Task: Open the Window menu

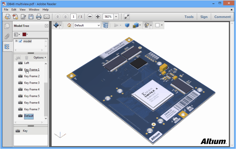Action: (x=34, y=9)
